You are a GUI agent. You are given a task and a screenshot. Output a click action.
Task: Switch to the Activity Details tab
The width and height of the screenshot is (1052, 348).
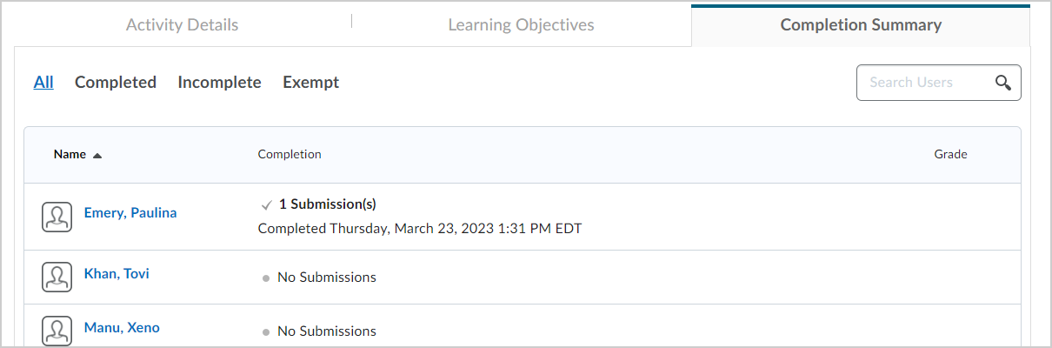(x=182, y=24)
